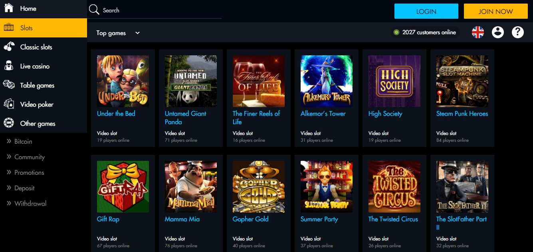Click the playing cards Video poker icon
533x252 pixels.
pos(9,104)
